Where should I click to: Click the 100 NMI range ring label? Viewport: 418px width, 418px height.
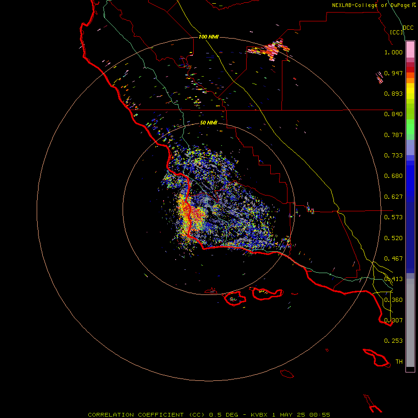click(209, 37)
